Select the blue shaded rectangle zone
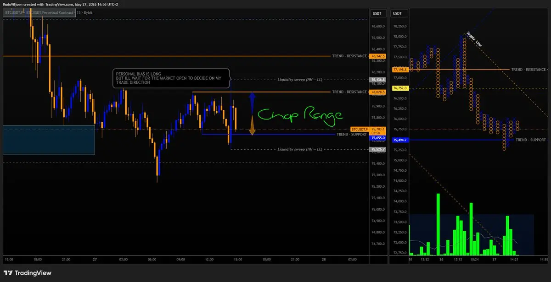The width and height of the screenshot is (551, 282). pos(49,140)
